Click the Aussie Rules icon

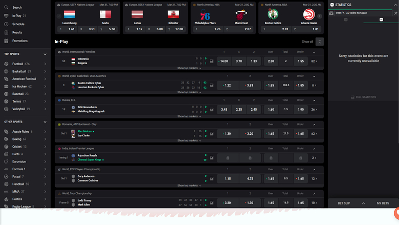click(x=6, y=132)
